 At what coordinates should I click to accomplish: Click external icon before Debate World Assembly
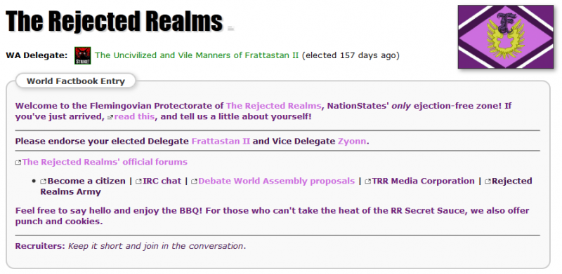(195, 181)
